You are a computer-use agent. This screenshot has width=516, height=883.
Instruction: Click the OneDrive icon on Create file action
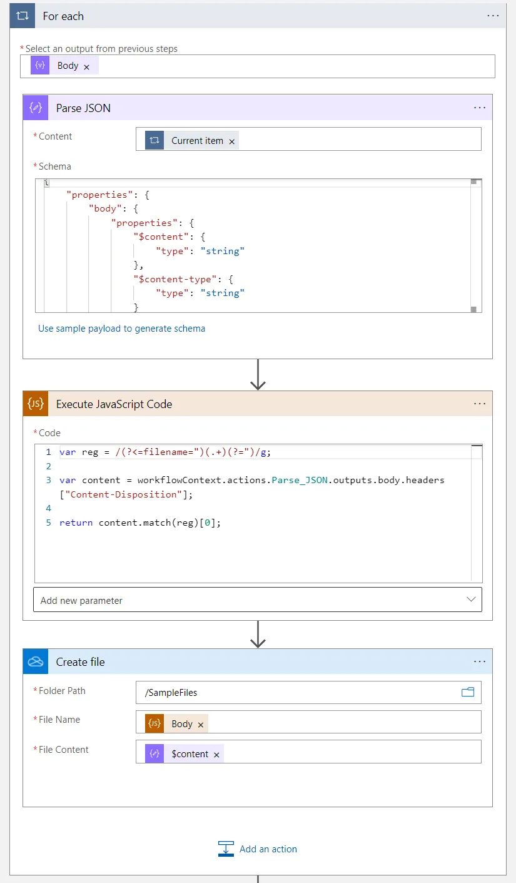click(35, 661)
